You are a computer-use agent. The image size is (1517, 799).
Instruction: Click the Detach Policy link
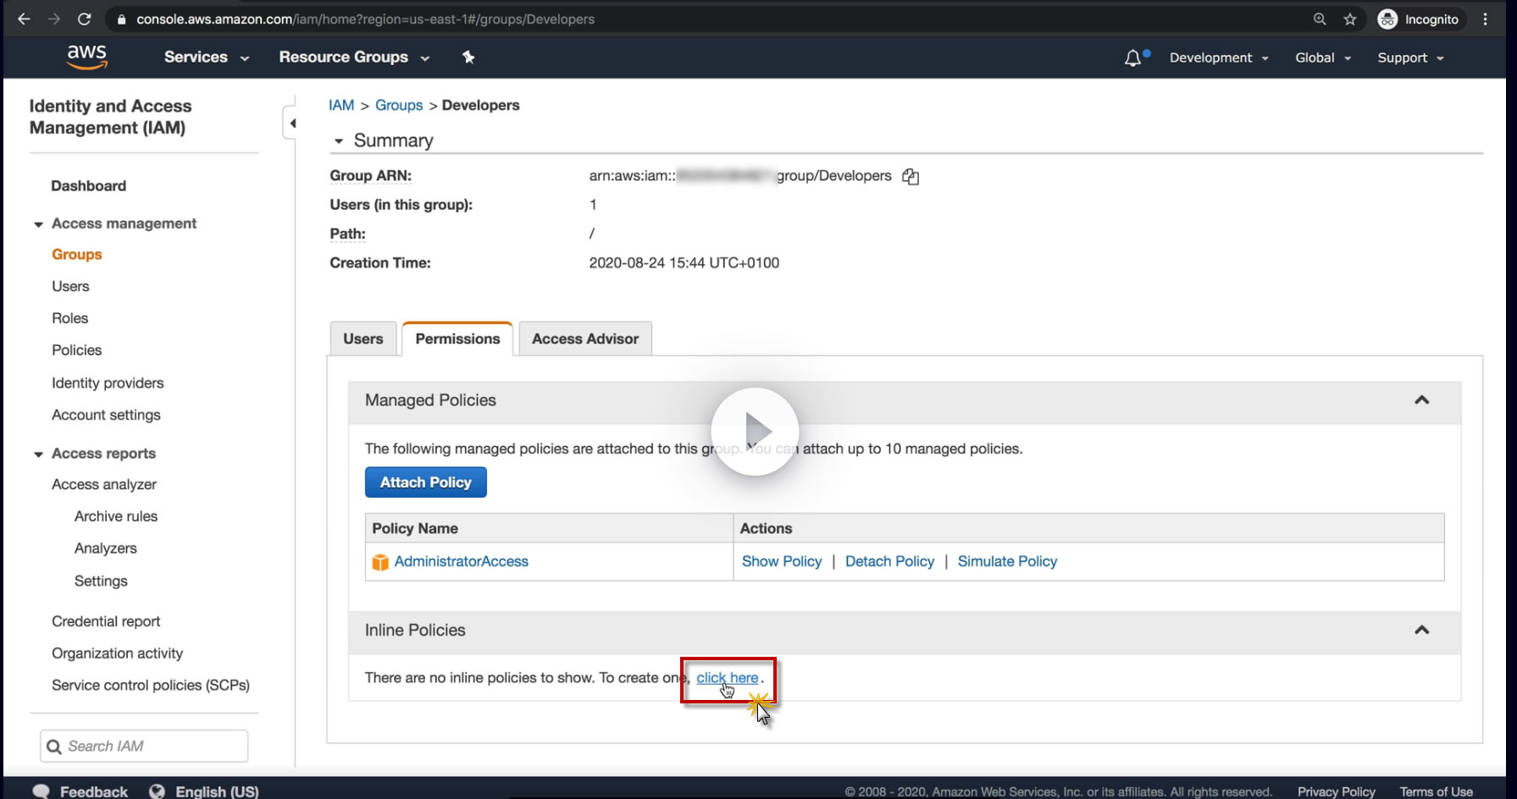click(x=889, y=561)
